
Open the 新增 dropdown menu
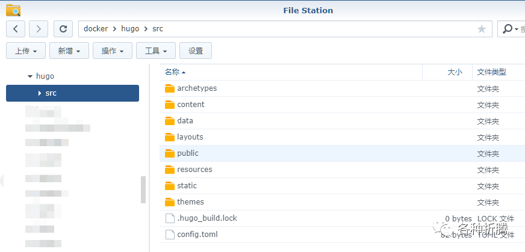point(69,51)
